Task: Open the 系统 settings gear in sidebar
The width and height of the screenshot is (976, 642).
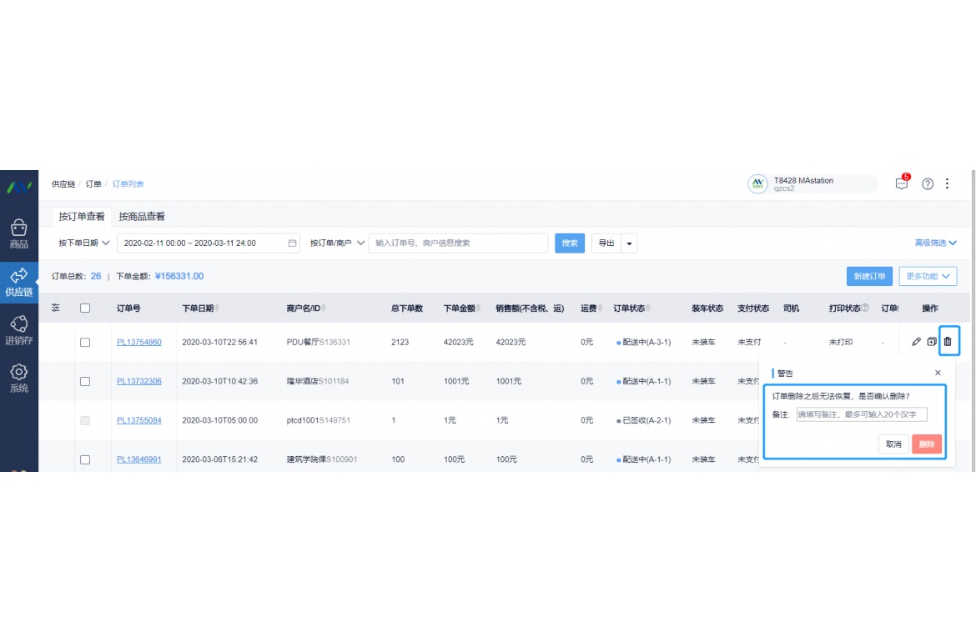Action: pyautogui.click(x=19, y=377)
